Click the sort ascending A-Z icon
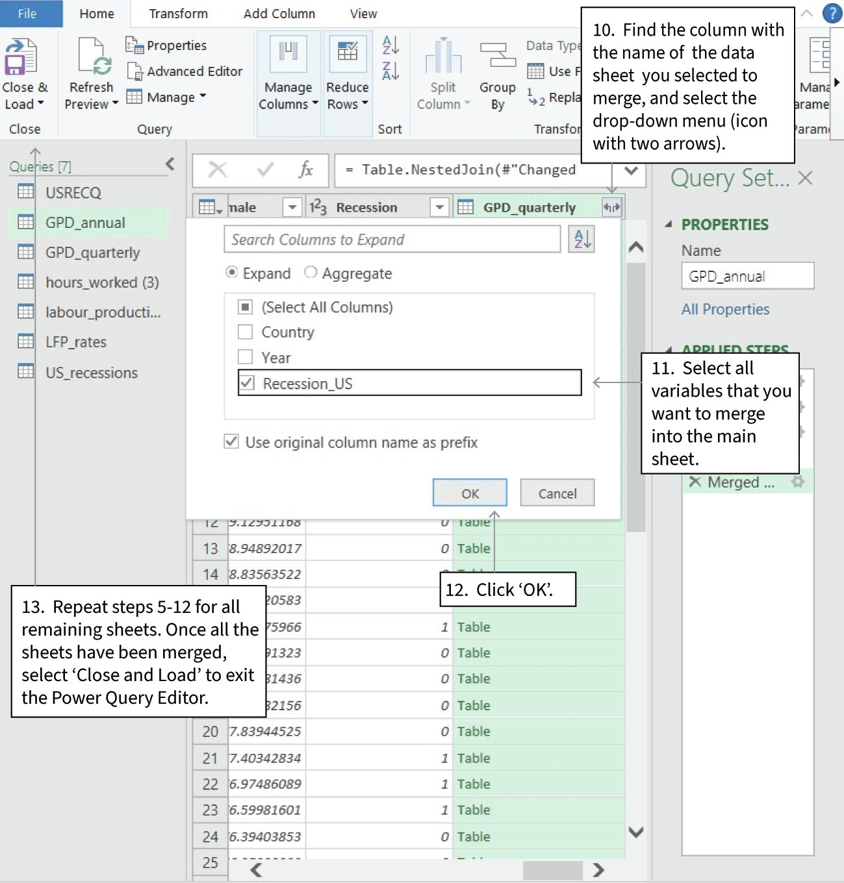Screen dimensions: 844x883 (x=389, y=45)
